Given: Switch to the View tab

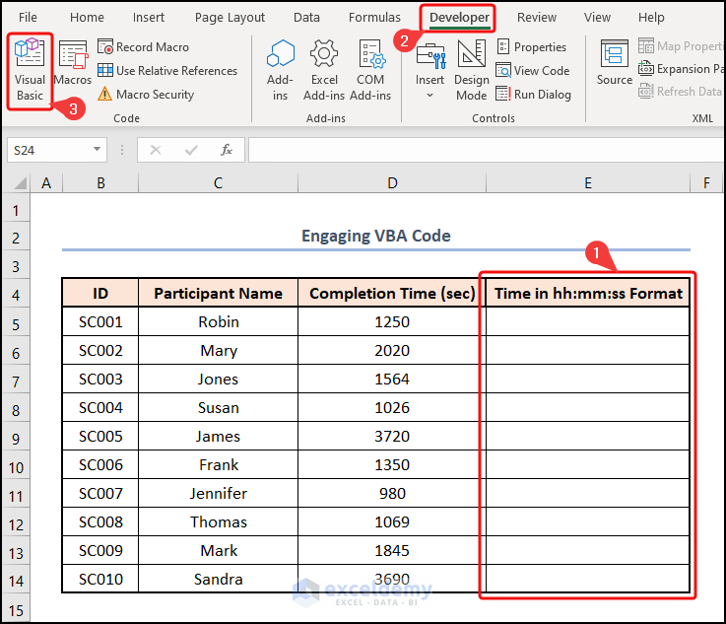Looking at the screenshot, I should (597, 17).
